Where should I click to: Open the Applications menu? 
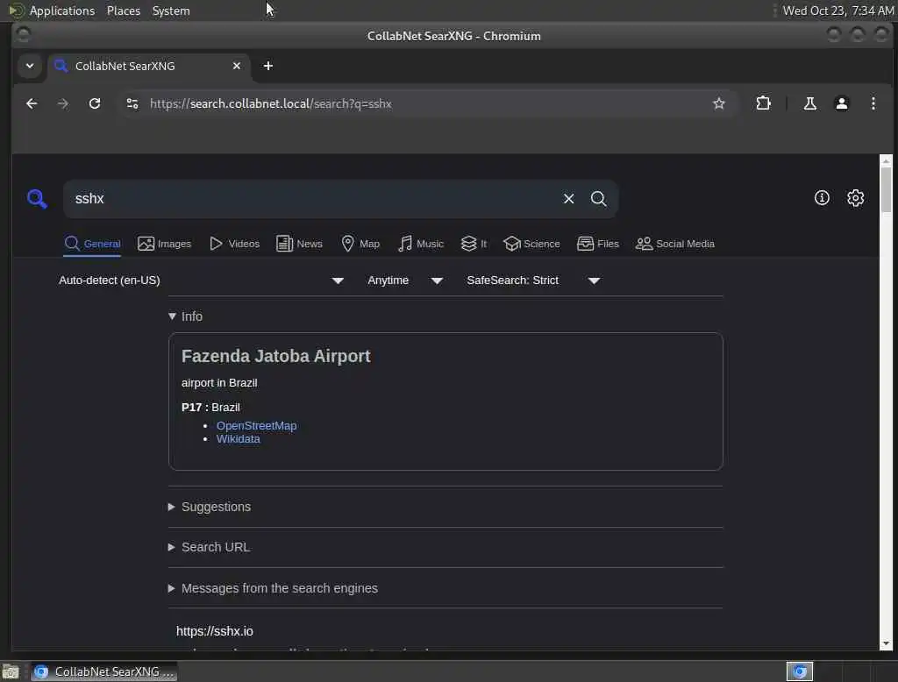click(53, 11)
